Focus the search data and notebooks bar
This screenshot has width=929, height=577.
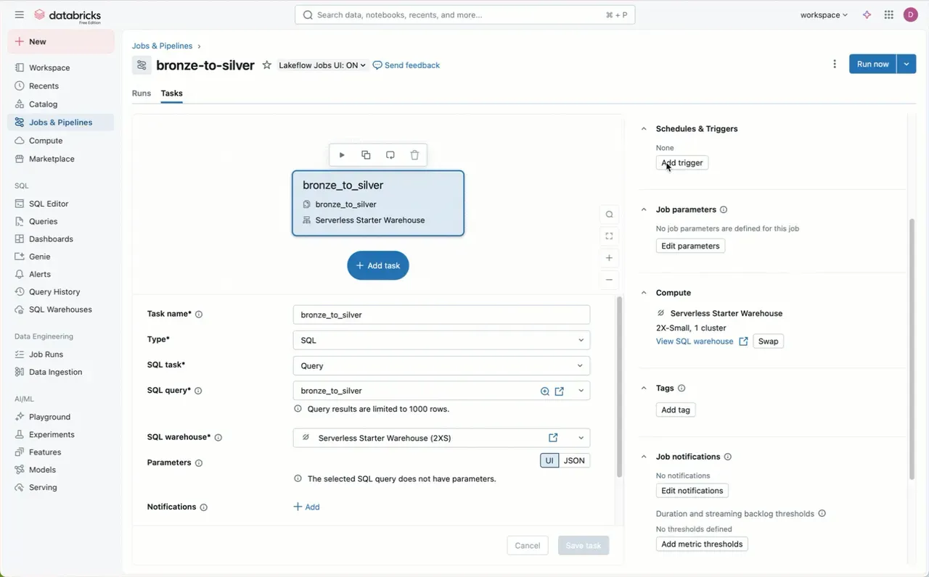click(x=464, y=14)
